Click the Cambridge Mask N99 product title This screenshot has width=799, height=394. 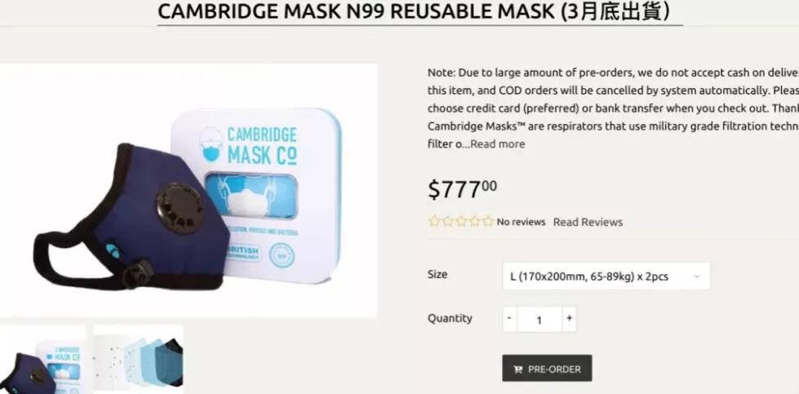(414, 11)
